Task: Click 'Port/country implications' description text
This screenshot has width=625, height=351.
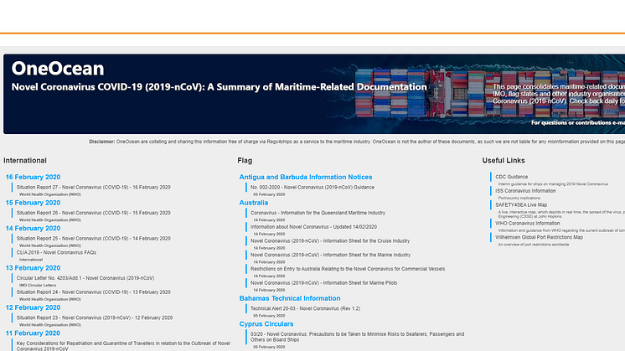Action: click(x=519, y=198)
